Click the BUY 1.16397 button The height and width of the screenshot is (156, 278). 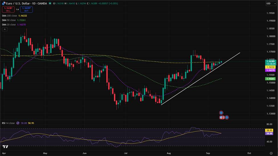[x=27, y=9]
